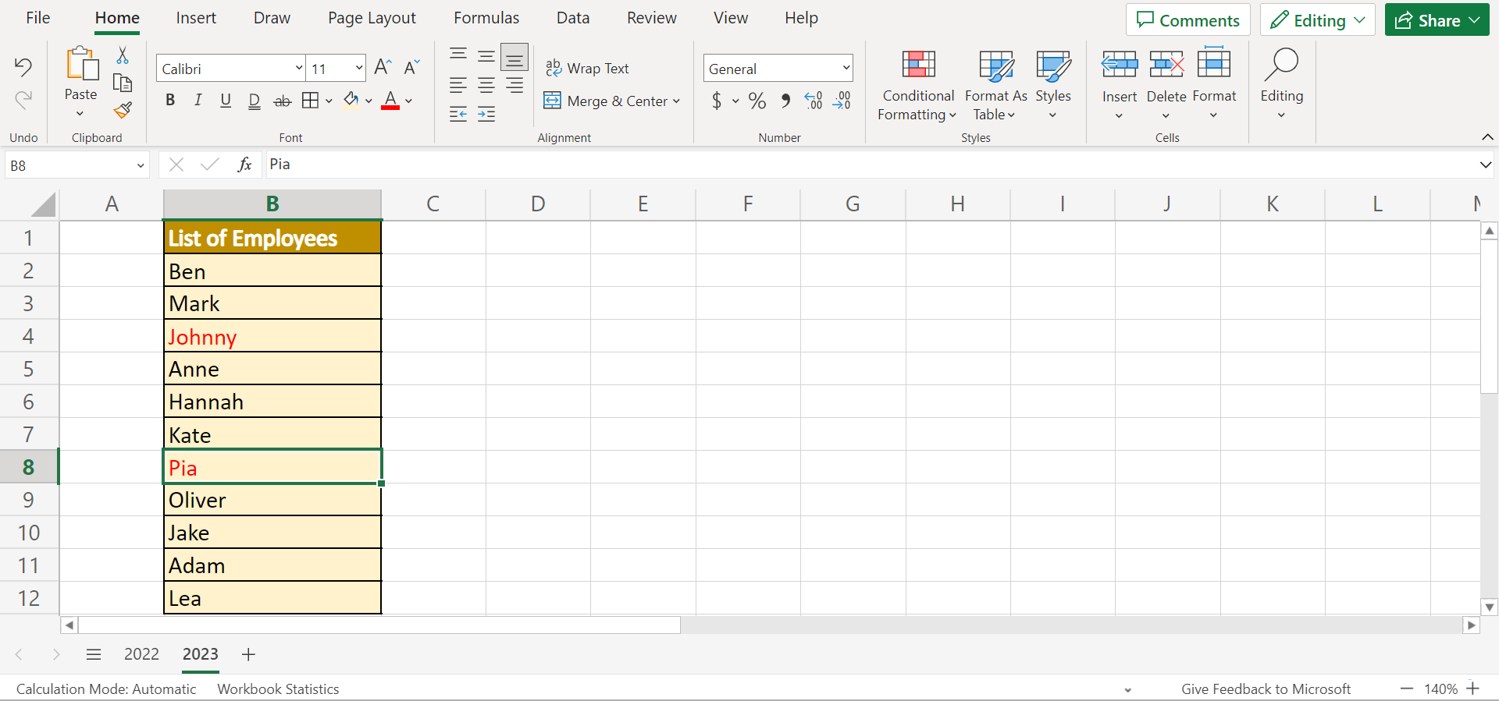Click the Format Painter brush icon

pyautogui.click(x=123, y=110)
